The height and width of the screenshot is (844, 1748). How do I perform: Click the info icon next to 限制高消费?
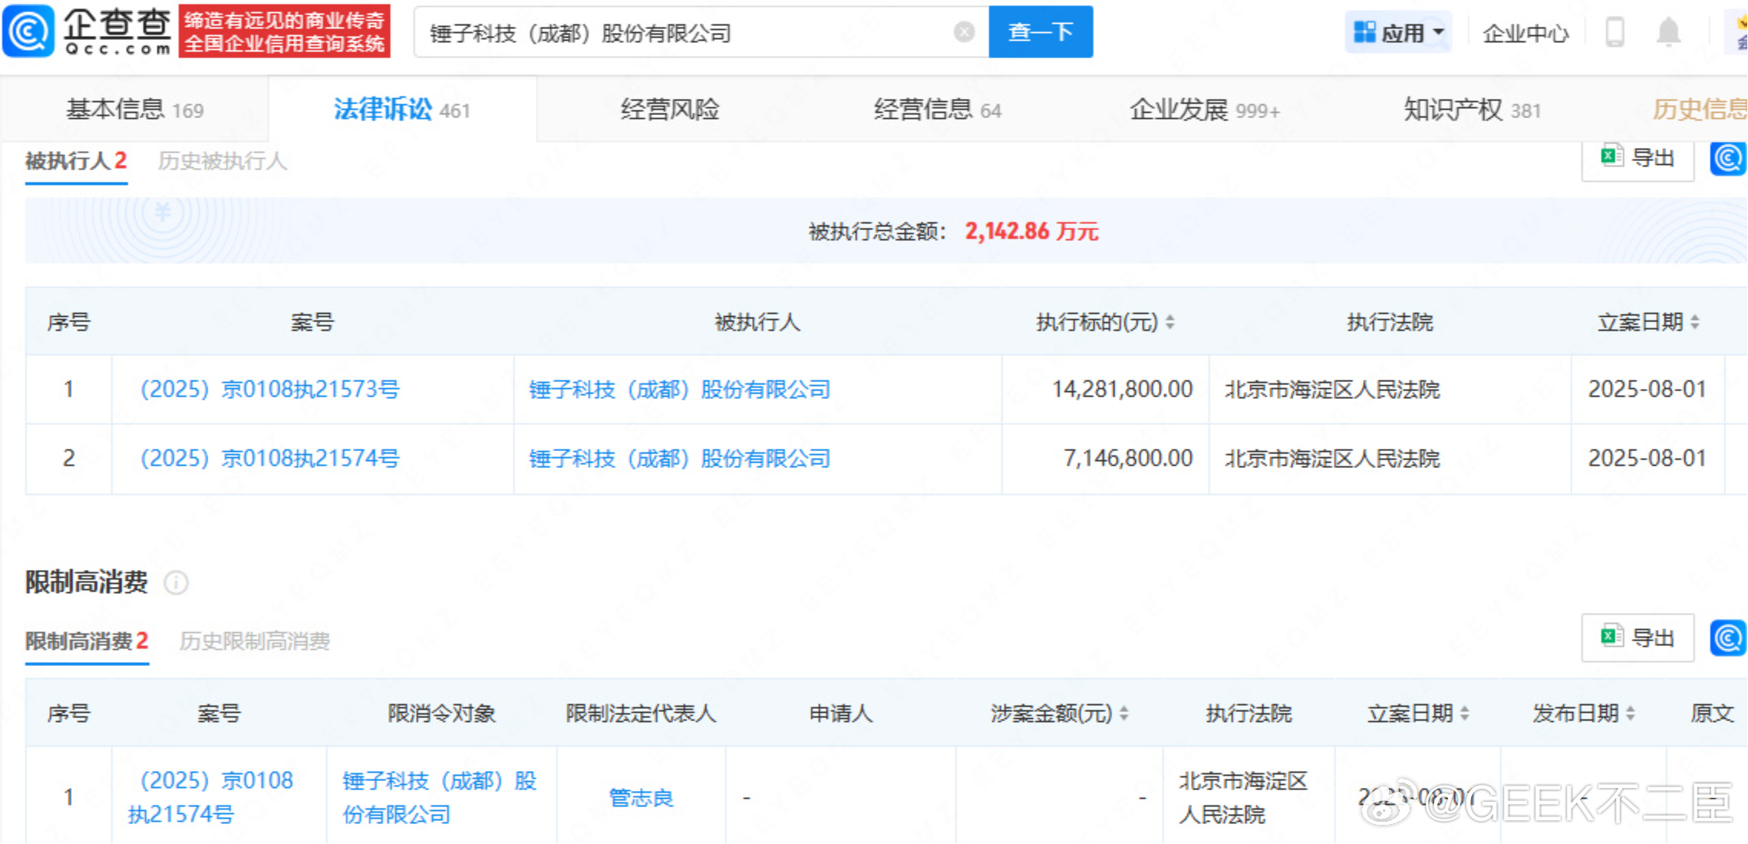[x=176, y=583]
